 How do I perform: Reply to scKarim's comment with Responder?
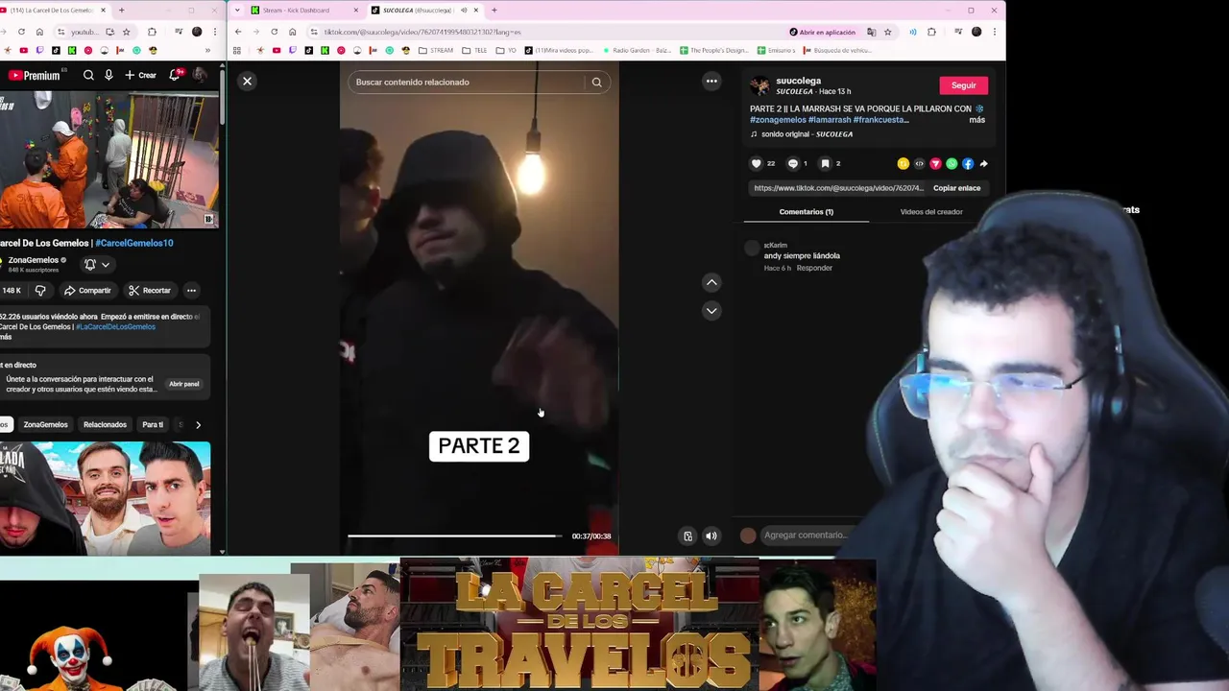pyautogui.click(x=814, y=268)
